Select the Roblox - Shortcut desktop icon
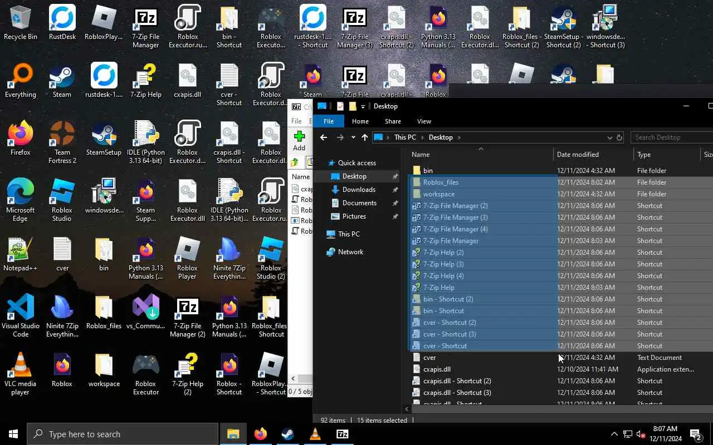Viewport: 713px width, 445px height. point(229,374)
